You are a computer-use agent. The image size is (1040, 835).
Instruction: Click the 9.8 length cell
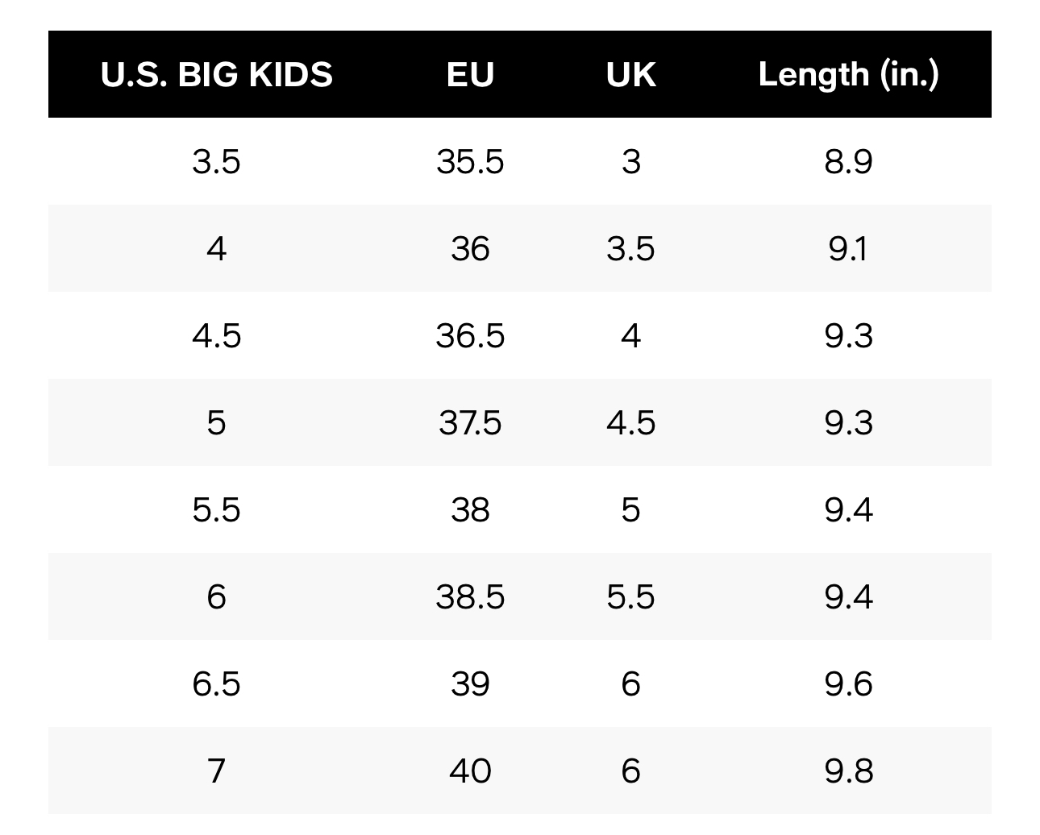[848, 771]
